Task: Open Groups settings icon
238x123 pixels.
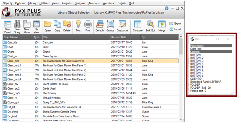Action: (110, 26)
